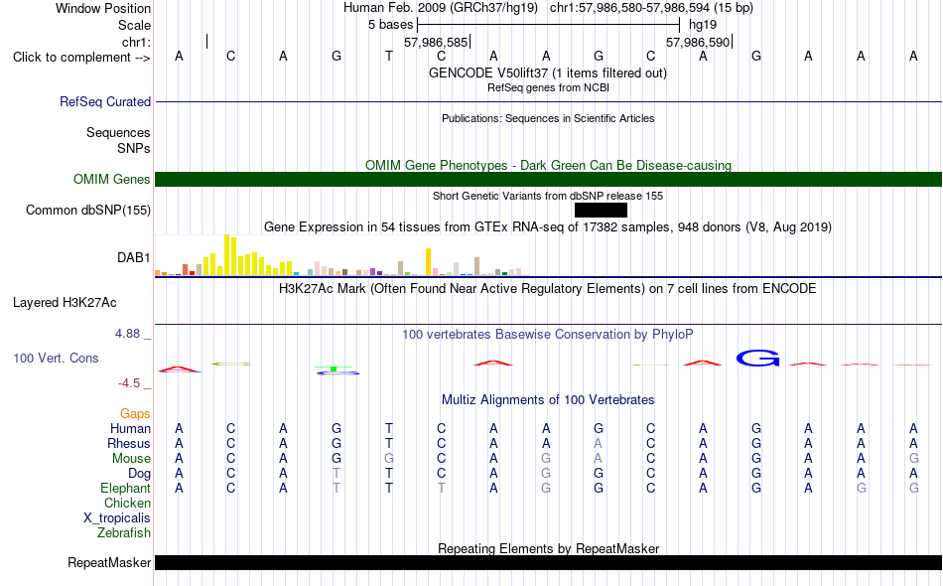Image resolution: width=943 pixels, height=586 pixels.
Task: Click the OMIM Genes track label
Action: pos(112,180)
